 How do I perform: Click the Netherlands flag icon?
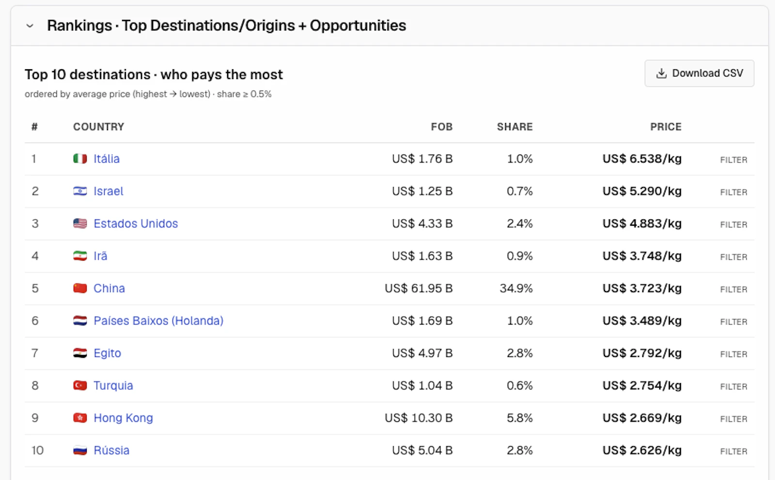coord(80,321)
